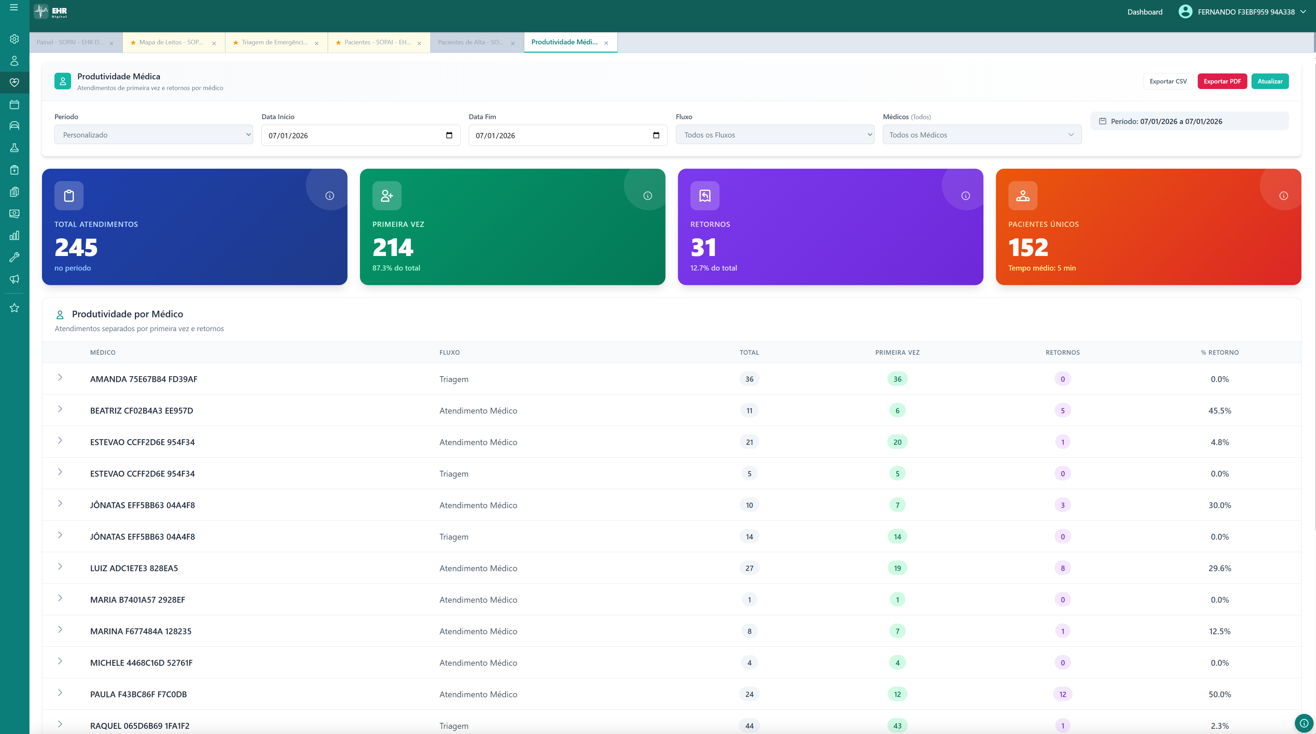Select the patients person icon in sidebar
The width and height of the screenshot is (1316, 734).
pyautogui.click(x=14, y=61)
